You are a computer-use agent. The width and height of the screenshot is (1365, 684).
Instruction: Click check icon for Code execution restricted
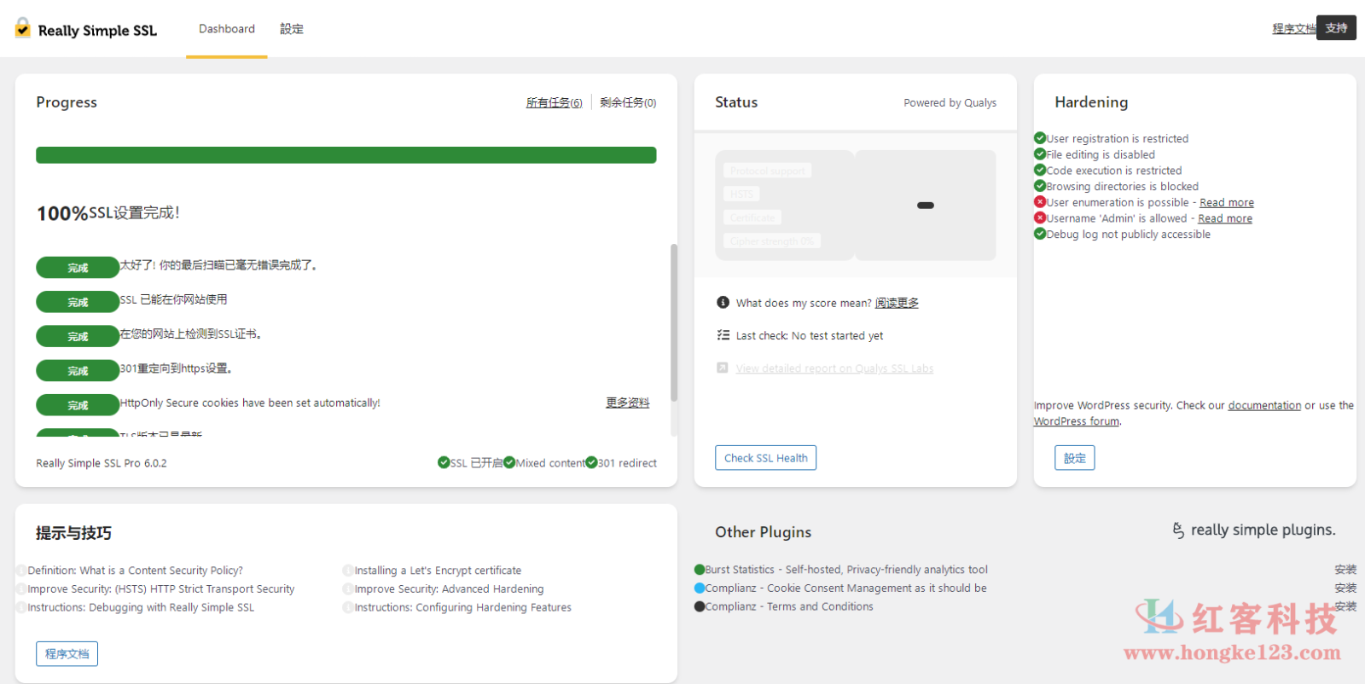pos(1040,170)
